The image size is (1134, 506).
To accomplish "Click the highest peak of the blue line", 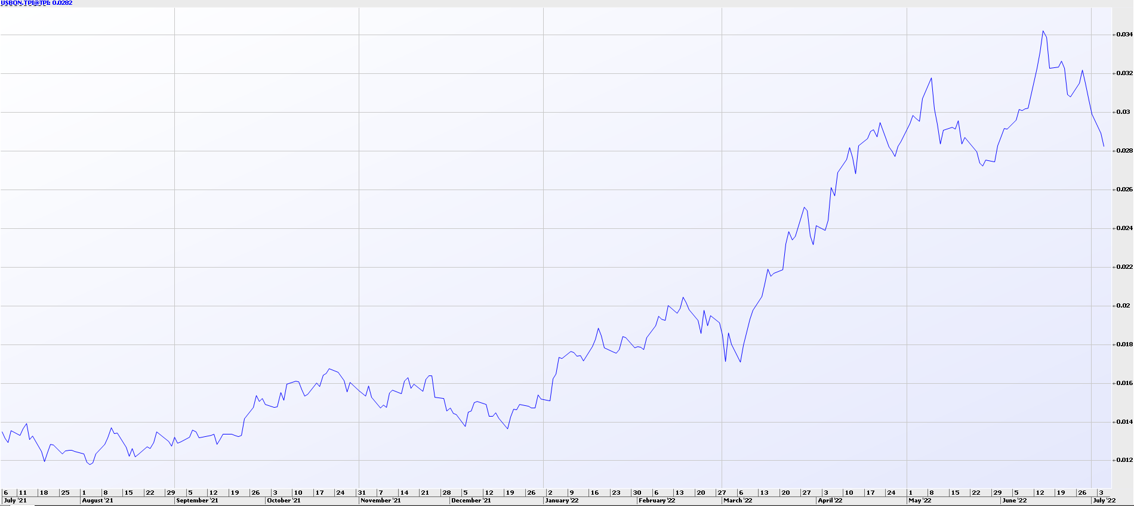I will [1043, 31].
